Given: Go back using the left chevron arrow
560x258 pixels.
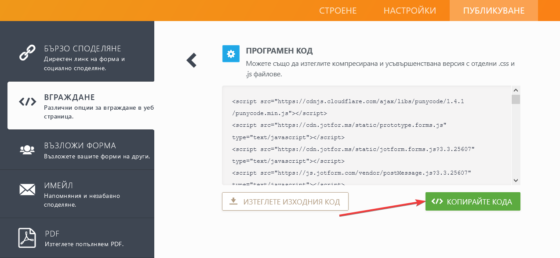Looking at the screenshot, I should coord(191,60).
